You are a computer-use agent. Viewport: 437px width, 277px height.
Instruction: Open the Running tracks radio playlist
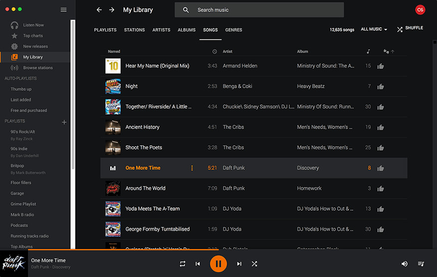click(x=29, y=236)
